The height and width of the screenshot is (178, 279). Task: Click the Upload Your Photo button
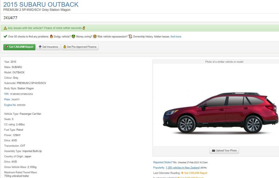(x=224, y=150)
